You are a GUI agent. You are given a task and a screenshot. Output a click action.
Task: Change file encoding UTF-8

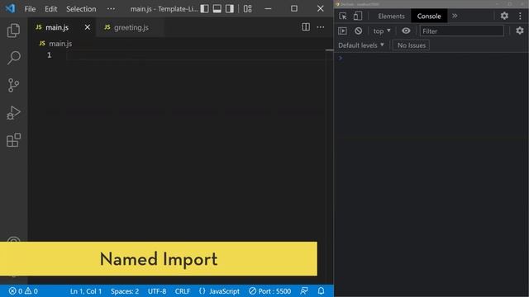(x=157, y=291)
